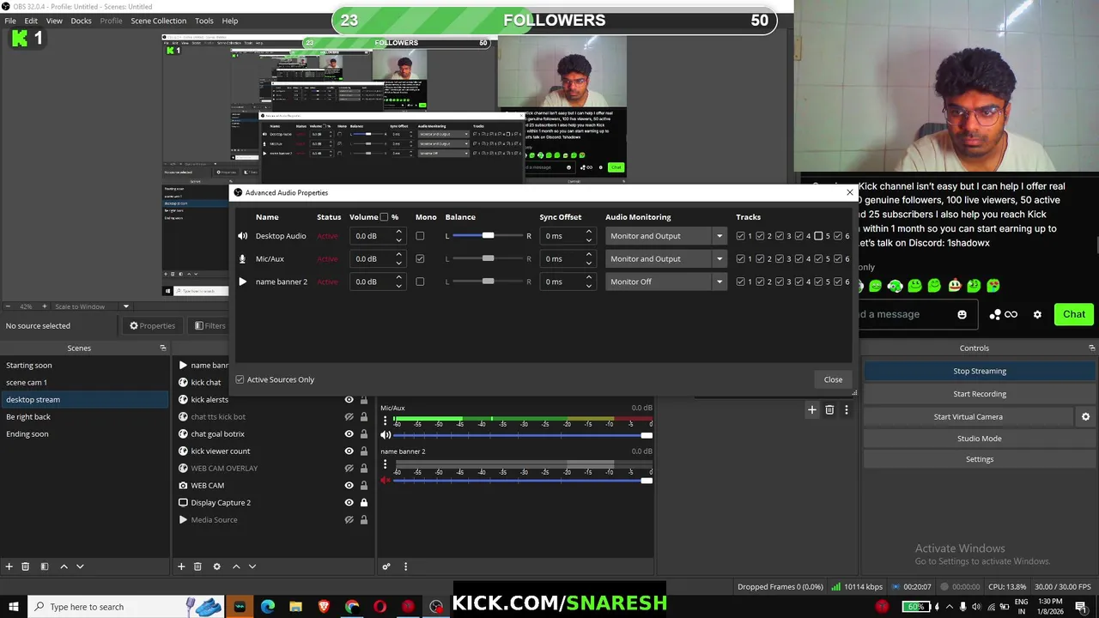Image resolution: width=1099 pixels, height=618 pixels.
Task: Open mixer toolbar three-dot menu
Action: coord(406,566)
